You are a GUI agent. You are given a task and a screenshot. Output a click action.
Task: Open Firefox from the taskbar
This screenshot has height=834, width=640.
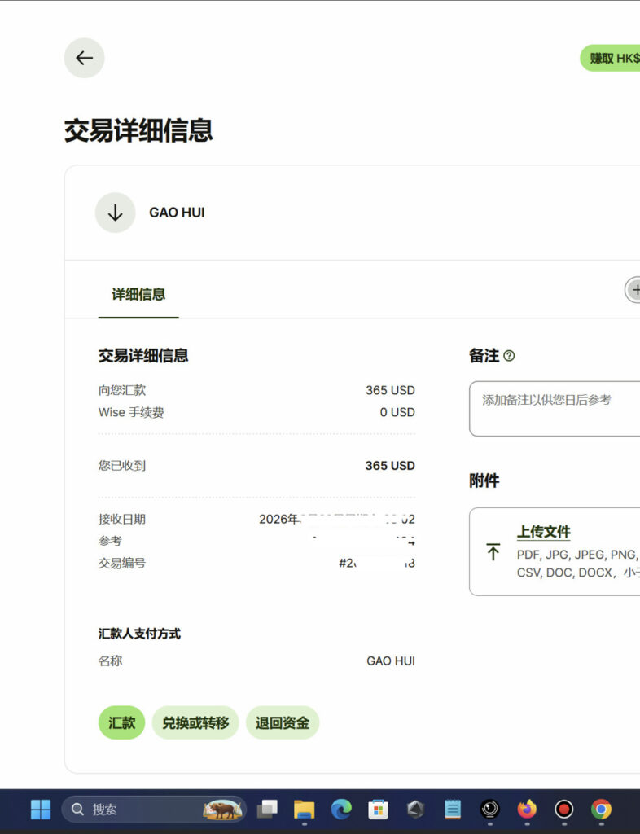coord(527,810)
